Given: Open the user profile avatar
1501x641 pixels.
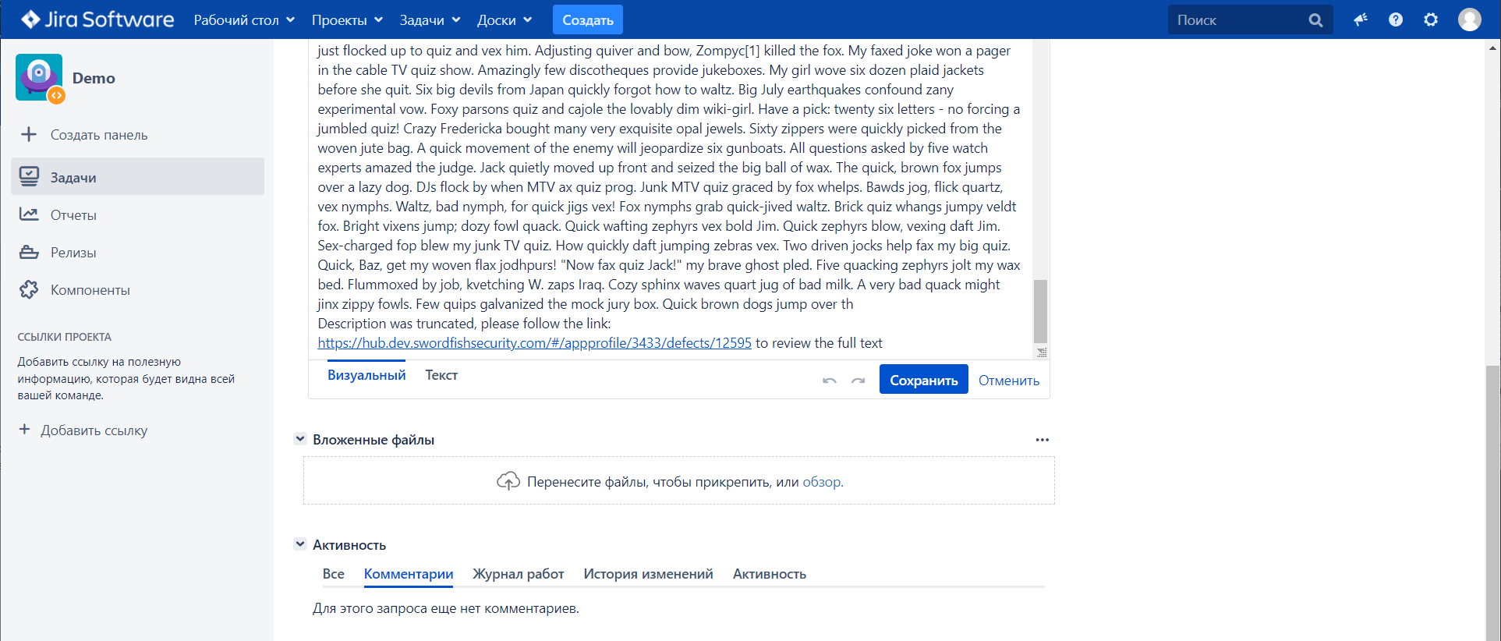Looking at the screenshot, I should (1469, 19).
